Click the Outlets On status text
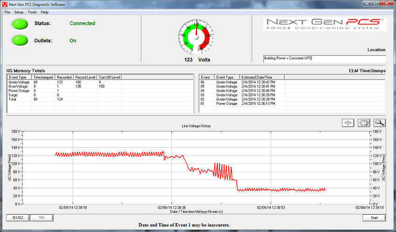The height and width of the screenshot is (232, 396). click(x=73, y=41)
